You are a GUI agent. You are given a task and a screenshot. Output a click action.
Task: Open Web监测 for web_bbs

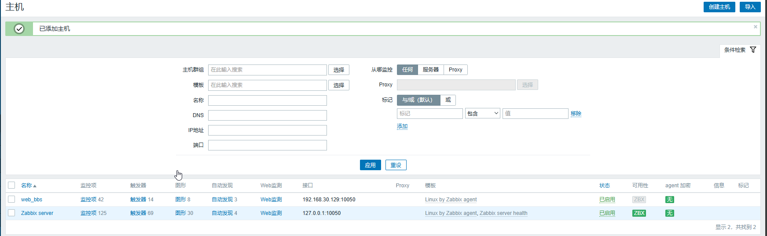tap(271, 200)
